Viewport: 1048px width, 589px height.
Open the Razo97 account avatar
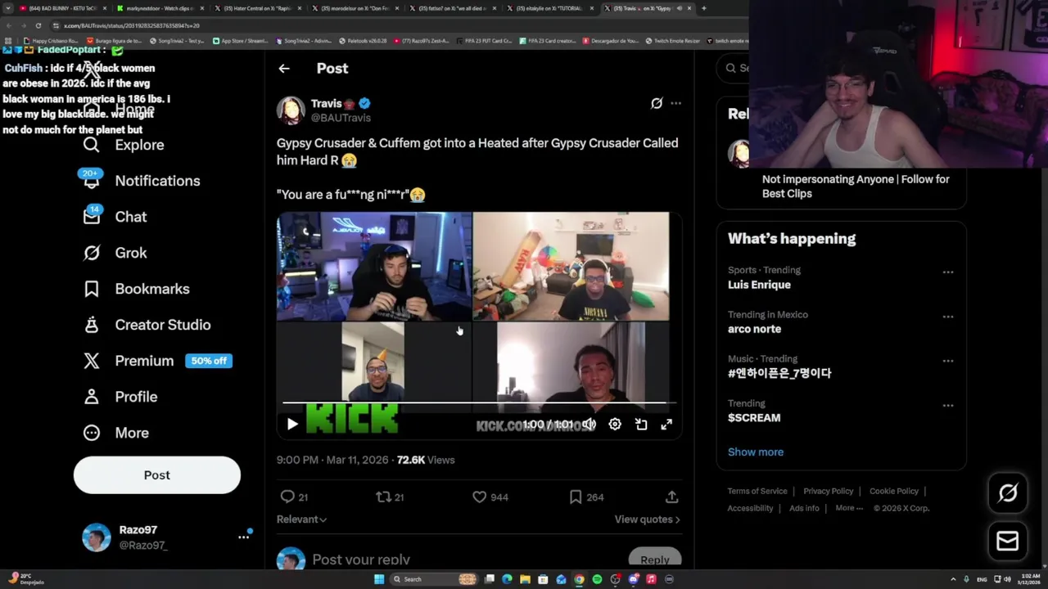[x=97, y=537]
